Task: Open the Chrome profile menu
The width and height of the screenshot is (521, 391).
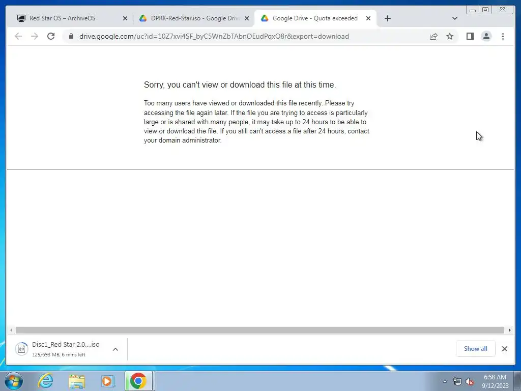Action: coord(486,36)
